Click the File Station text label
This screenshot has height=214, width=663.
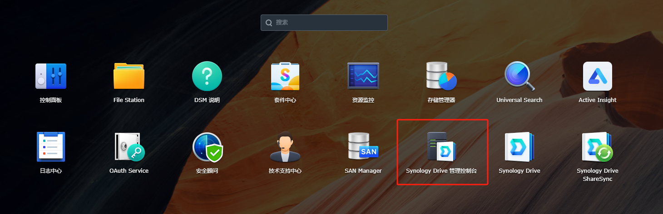tap(129, 100)
